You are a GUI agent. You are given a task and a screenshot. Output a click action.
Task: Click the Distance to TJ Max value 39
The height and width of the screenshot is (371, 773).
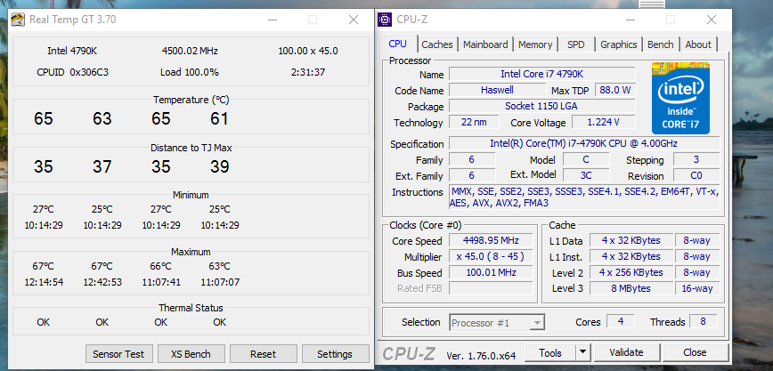click(219, 166)
